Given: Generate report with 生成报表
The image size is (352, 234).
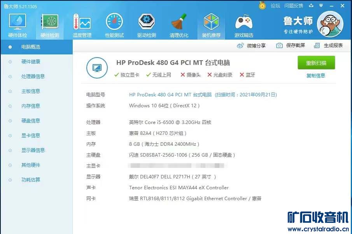Looking at the screenshot, I should coord(333,45).
